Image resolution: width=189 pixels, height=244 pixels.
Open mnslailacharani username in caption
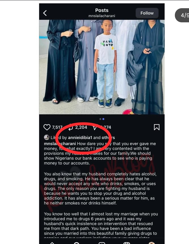click(x=60, y=144)
